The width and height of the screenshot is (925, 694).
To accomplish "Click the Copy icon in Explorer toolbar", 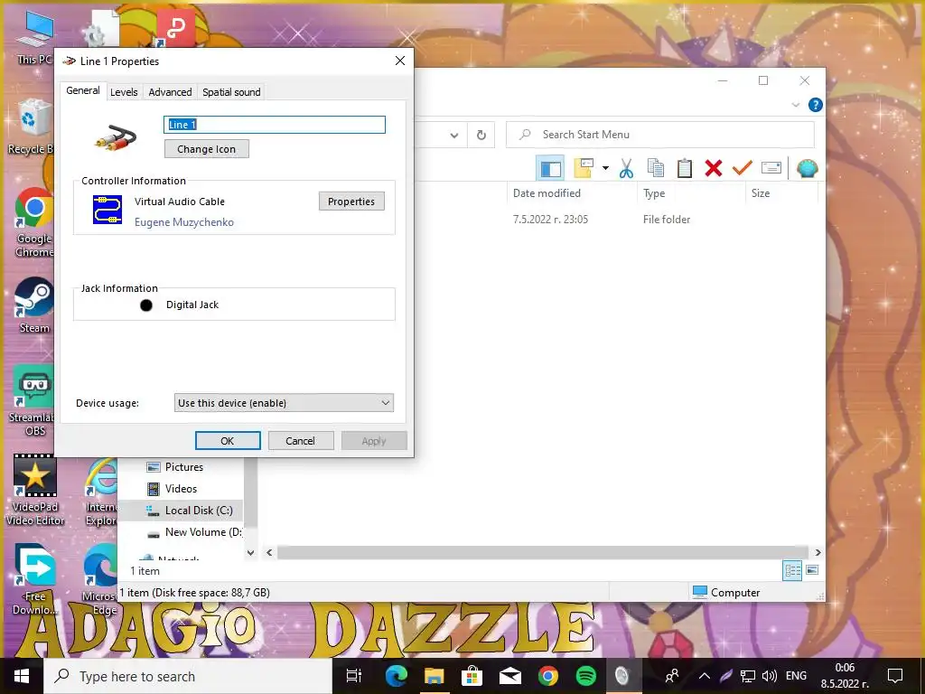I will 656,169.
